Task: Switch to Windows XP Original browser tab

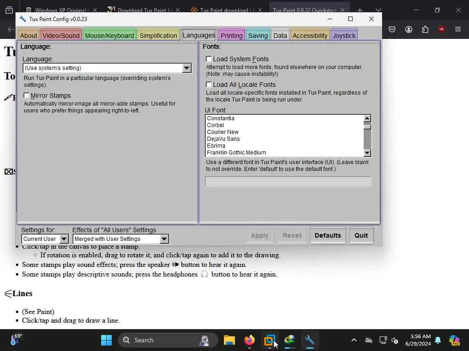Action: coord(61,10)
